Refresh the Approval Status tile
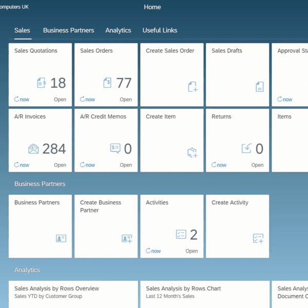The width and height of the screenshot is (308, 308). [285, 99]
